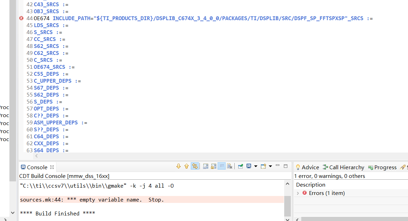The image size is (408, 221).
Task: Click Next Error down arrow in Console toolbar
Action: click(x=178, y=166)
